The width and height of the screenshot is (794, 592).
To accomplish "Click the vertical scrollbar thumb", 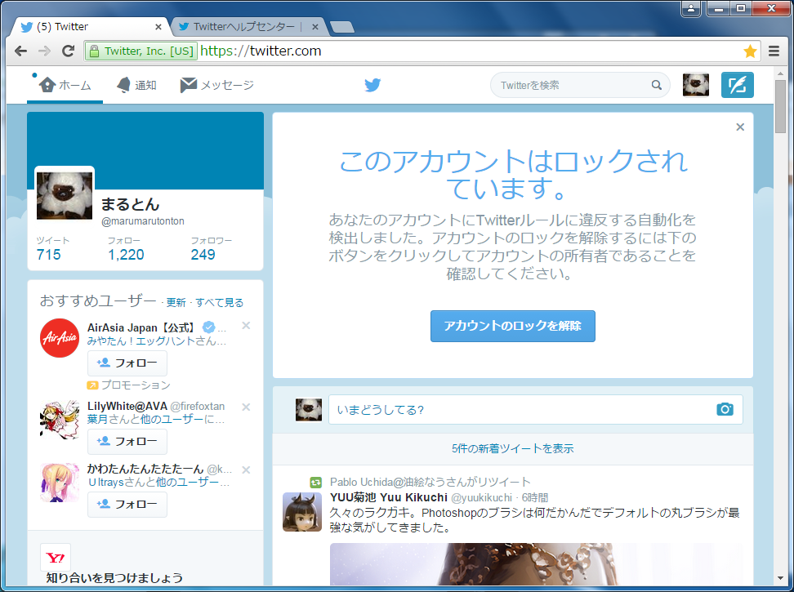I will (x=780, y=106).
